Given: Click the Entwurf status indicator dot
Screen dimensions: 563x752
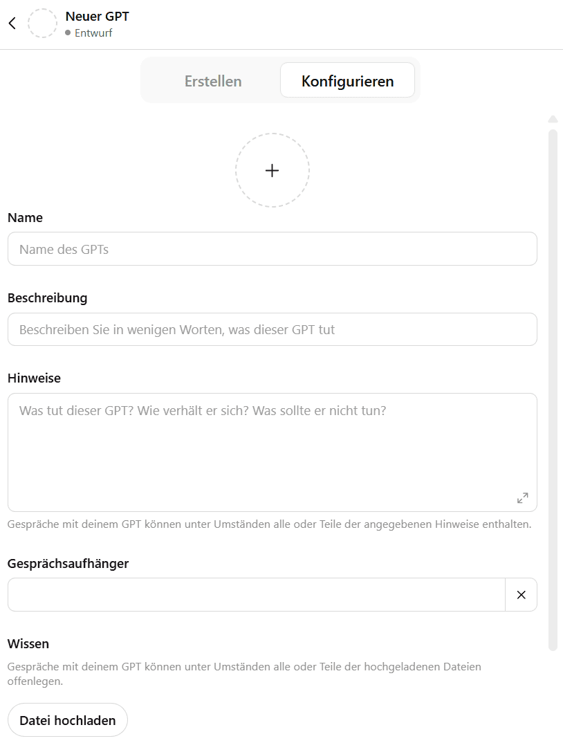Looking at the screenshot, I should [x=68, y=32].
